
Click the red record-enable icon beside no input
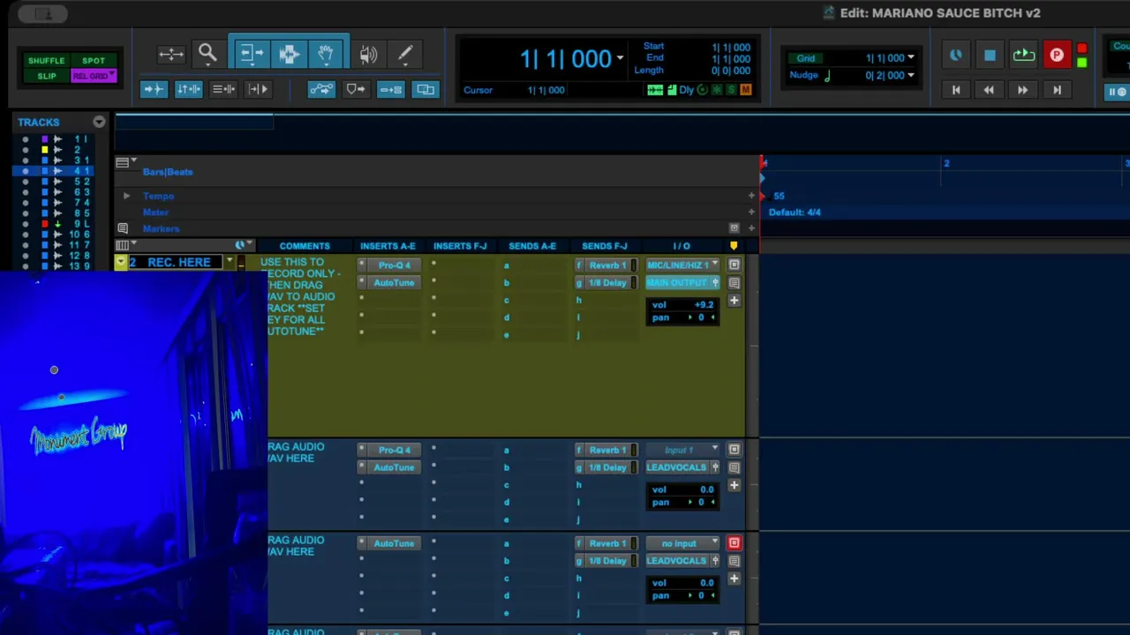click(734, 543)
